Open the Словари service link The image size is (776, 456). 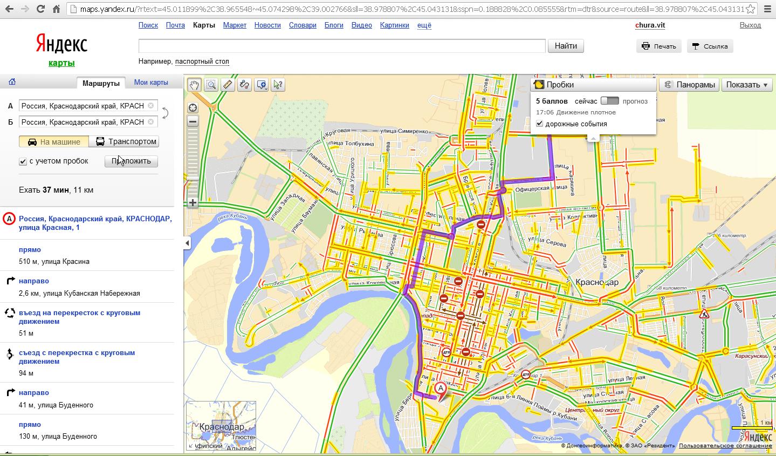click(303, 25)
